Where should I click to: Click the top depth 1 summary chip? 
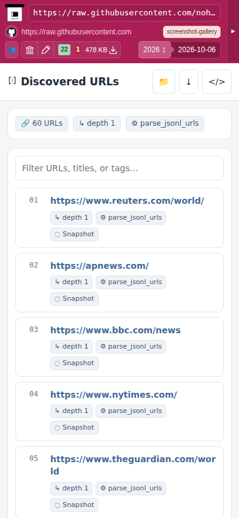[x=97, y=123]
